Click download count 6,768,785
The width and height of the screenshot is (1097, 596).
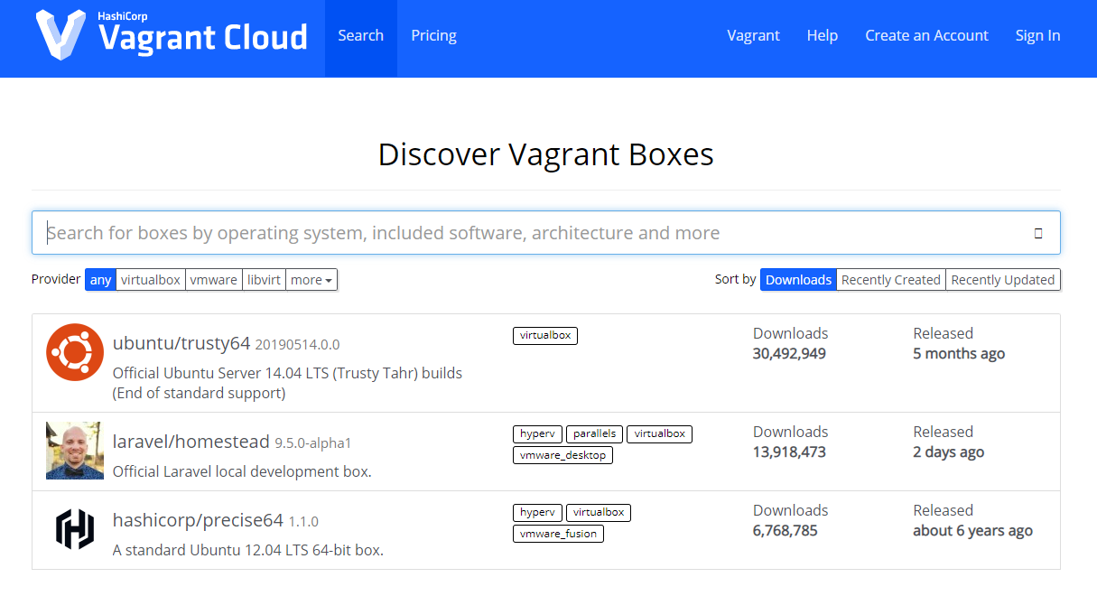(x=786, y=531)
